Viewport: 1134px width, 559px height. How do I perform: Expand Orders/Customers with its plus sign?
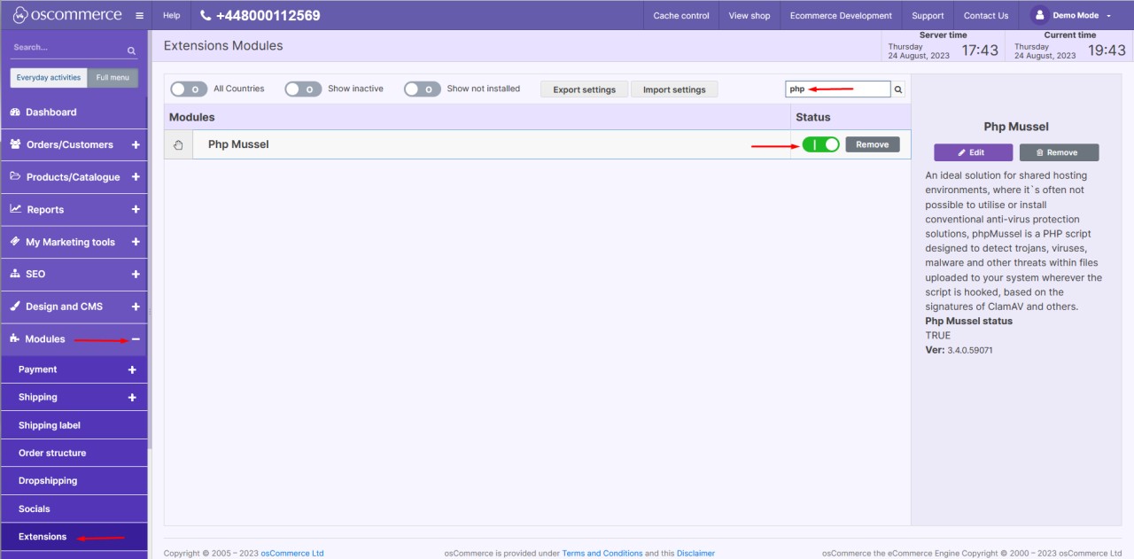pyautogui.click(x=136, y=144)
